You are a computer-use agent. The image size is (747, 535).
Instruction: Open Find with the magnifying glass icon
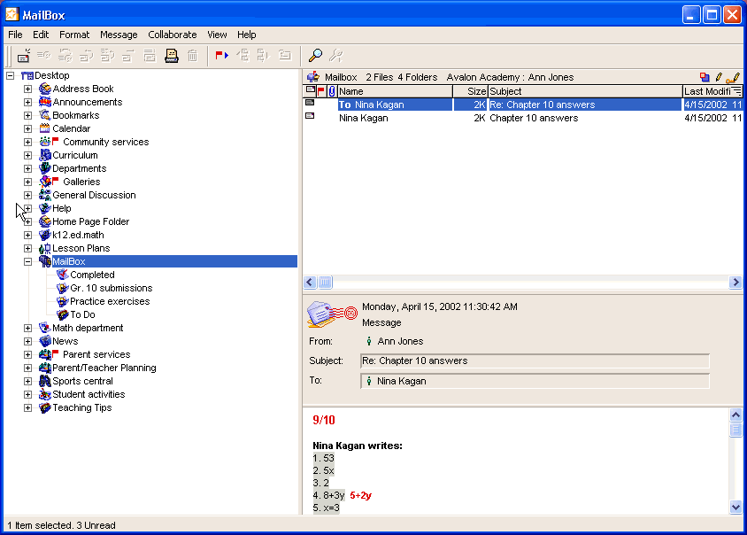(315, 56)
